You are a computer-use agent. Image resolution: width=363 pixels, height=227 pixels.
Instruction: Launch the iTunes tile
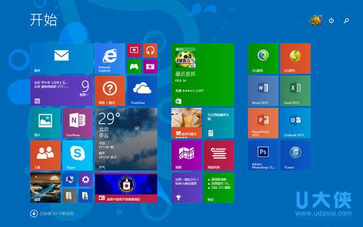[295, 156]
